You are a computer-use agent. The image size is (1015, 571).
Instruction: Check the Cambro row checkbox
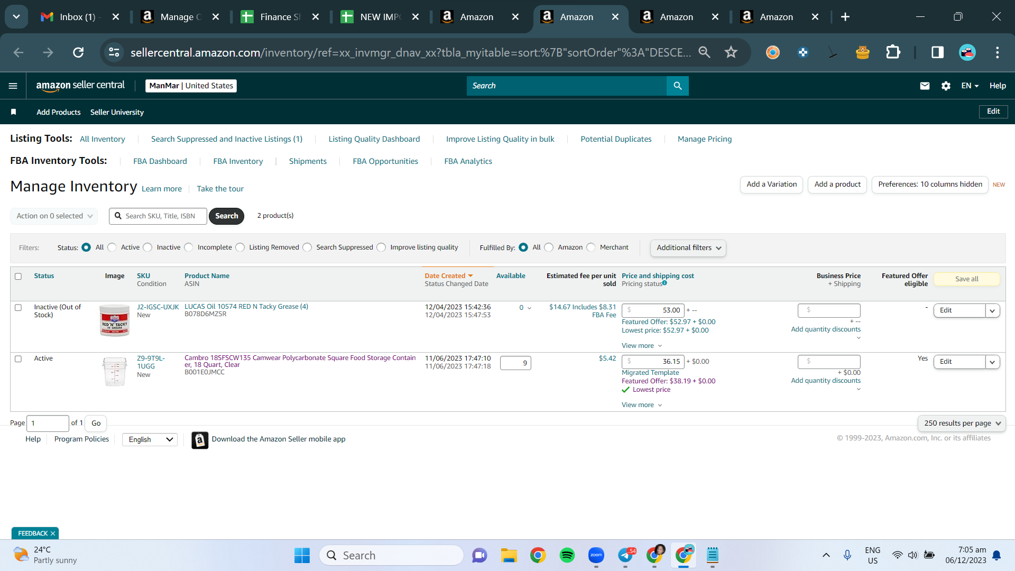[19, 359]
